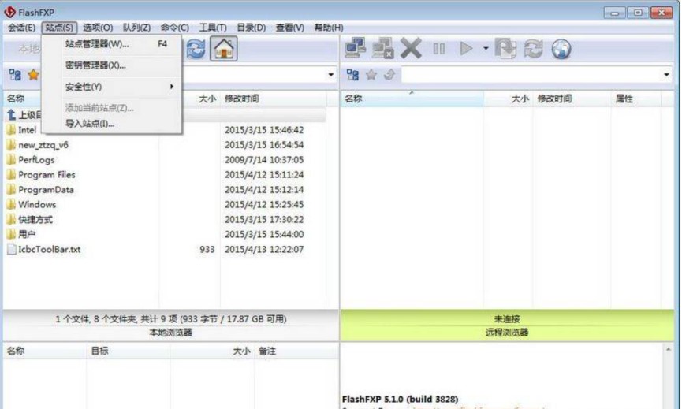Click the FlashFXP title bar icon
The width and height of the screenshot is (682, 409).
click(9, 12)
